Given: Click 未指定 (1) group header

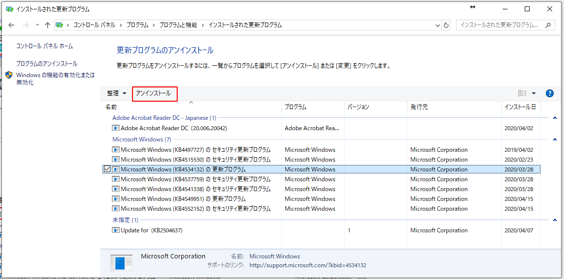Looking at the screenshot, I should (x=125, y=220).
